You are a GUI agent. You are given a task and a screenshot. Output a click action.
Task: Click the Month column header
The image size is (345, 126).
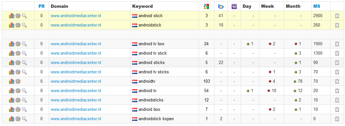293,6
